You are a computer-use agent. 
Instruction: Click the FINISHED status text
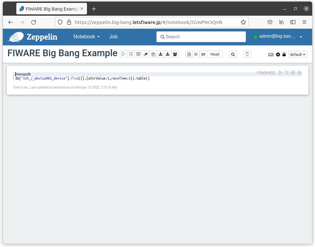[x=266, y=73]
